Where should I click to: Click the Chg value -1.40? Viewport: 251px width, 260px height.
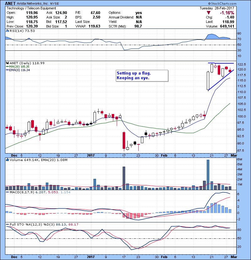230,17
